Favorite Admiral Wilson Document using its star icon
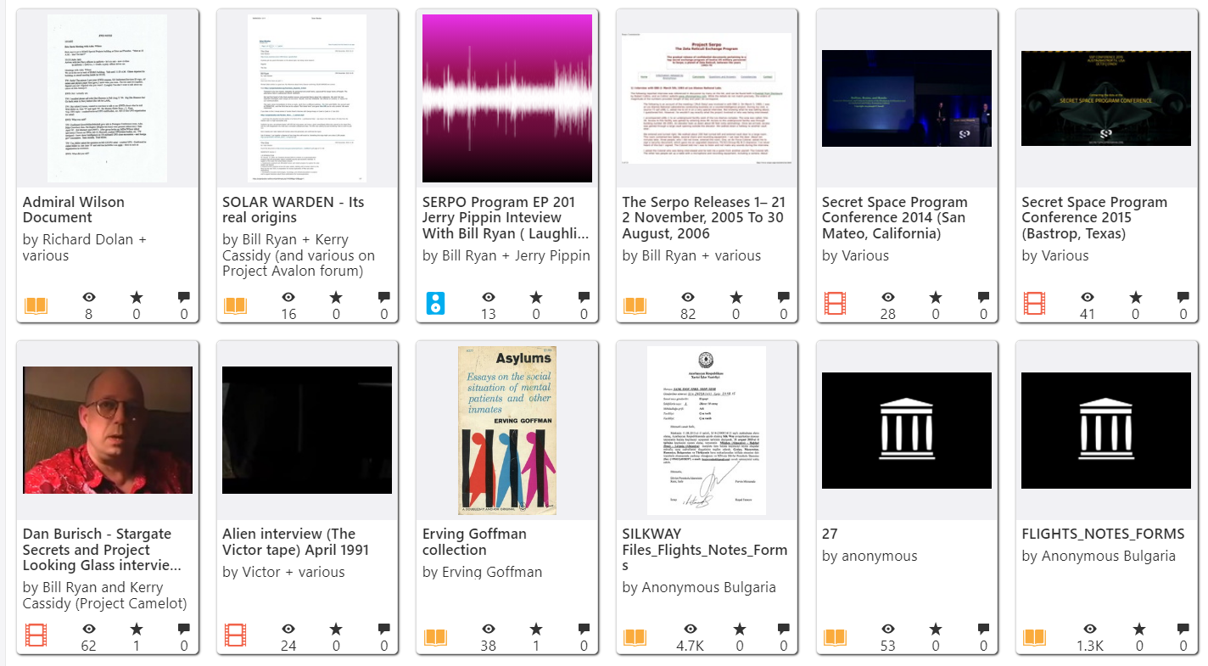The height and width of the screenshot is (666, 1208). tap(137, 297)
